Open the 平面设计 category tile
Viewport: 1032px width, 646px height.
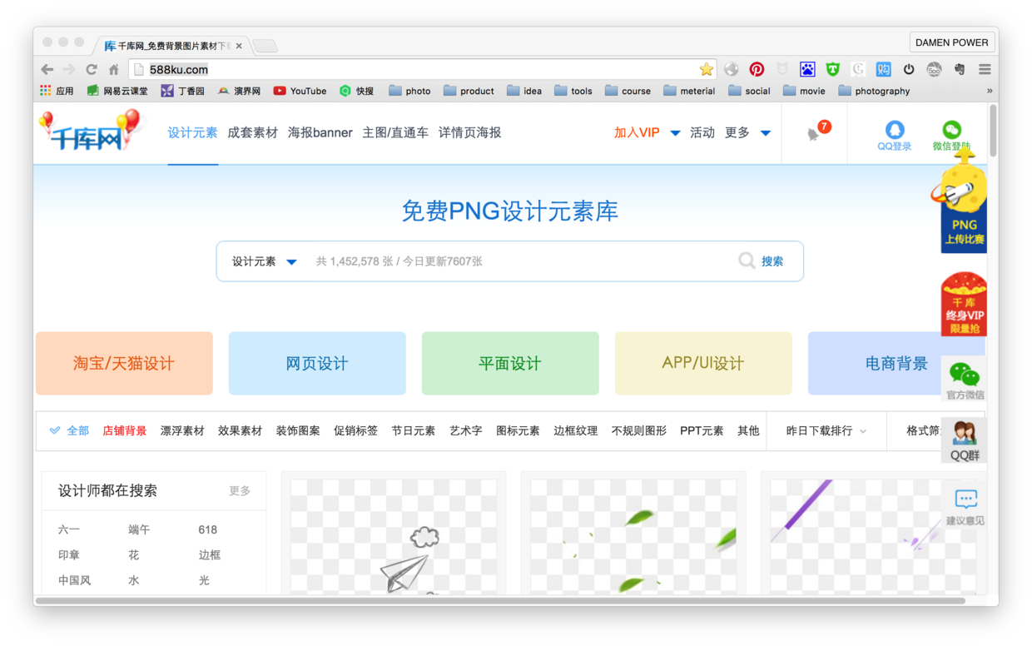tap(510, 363)
